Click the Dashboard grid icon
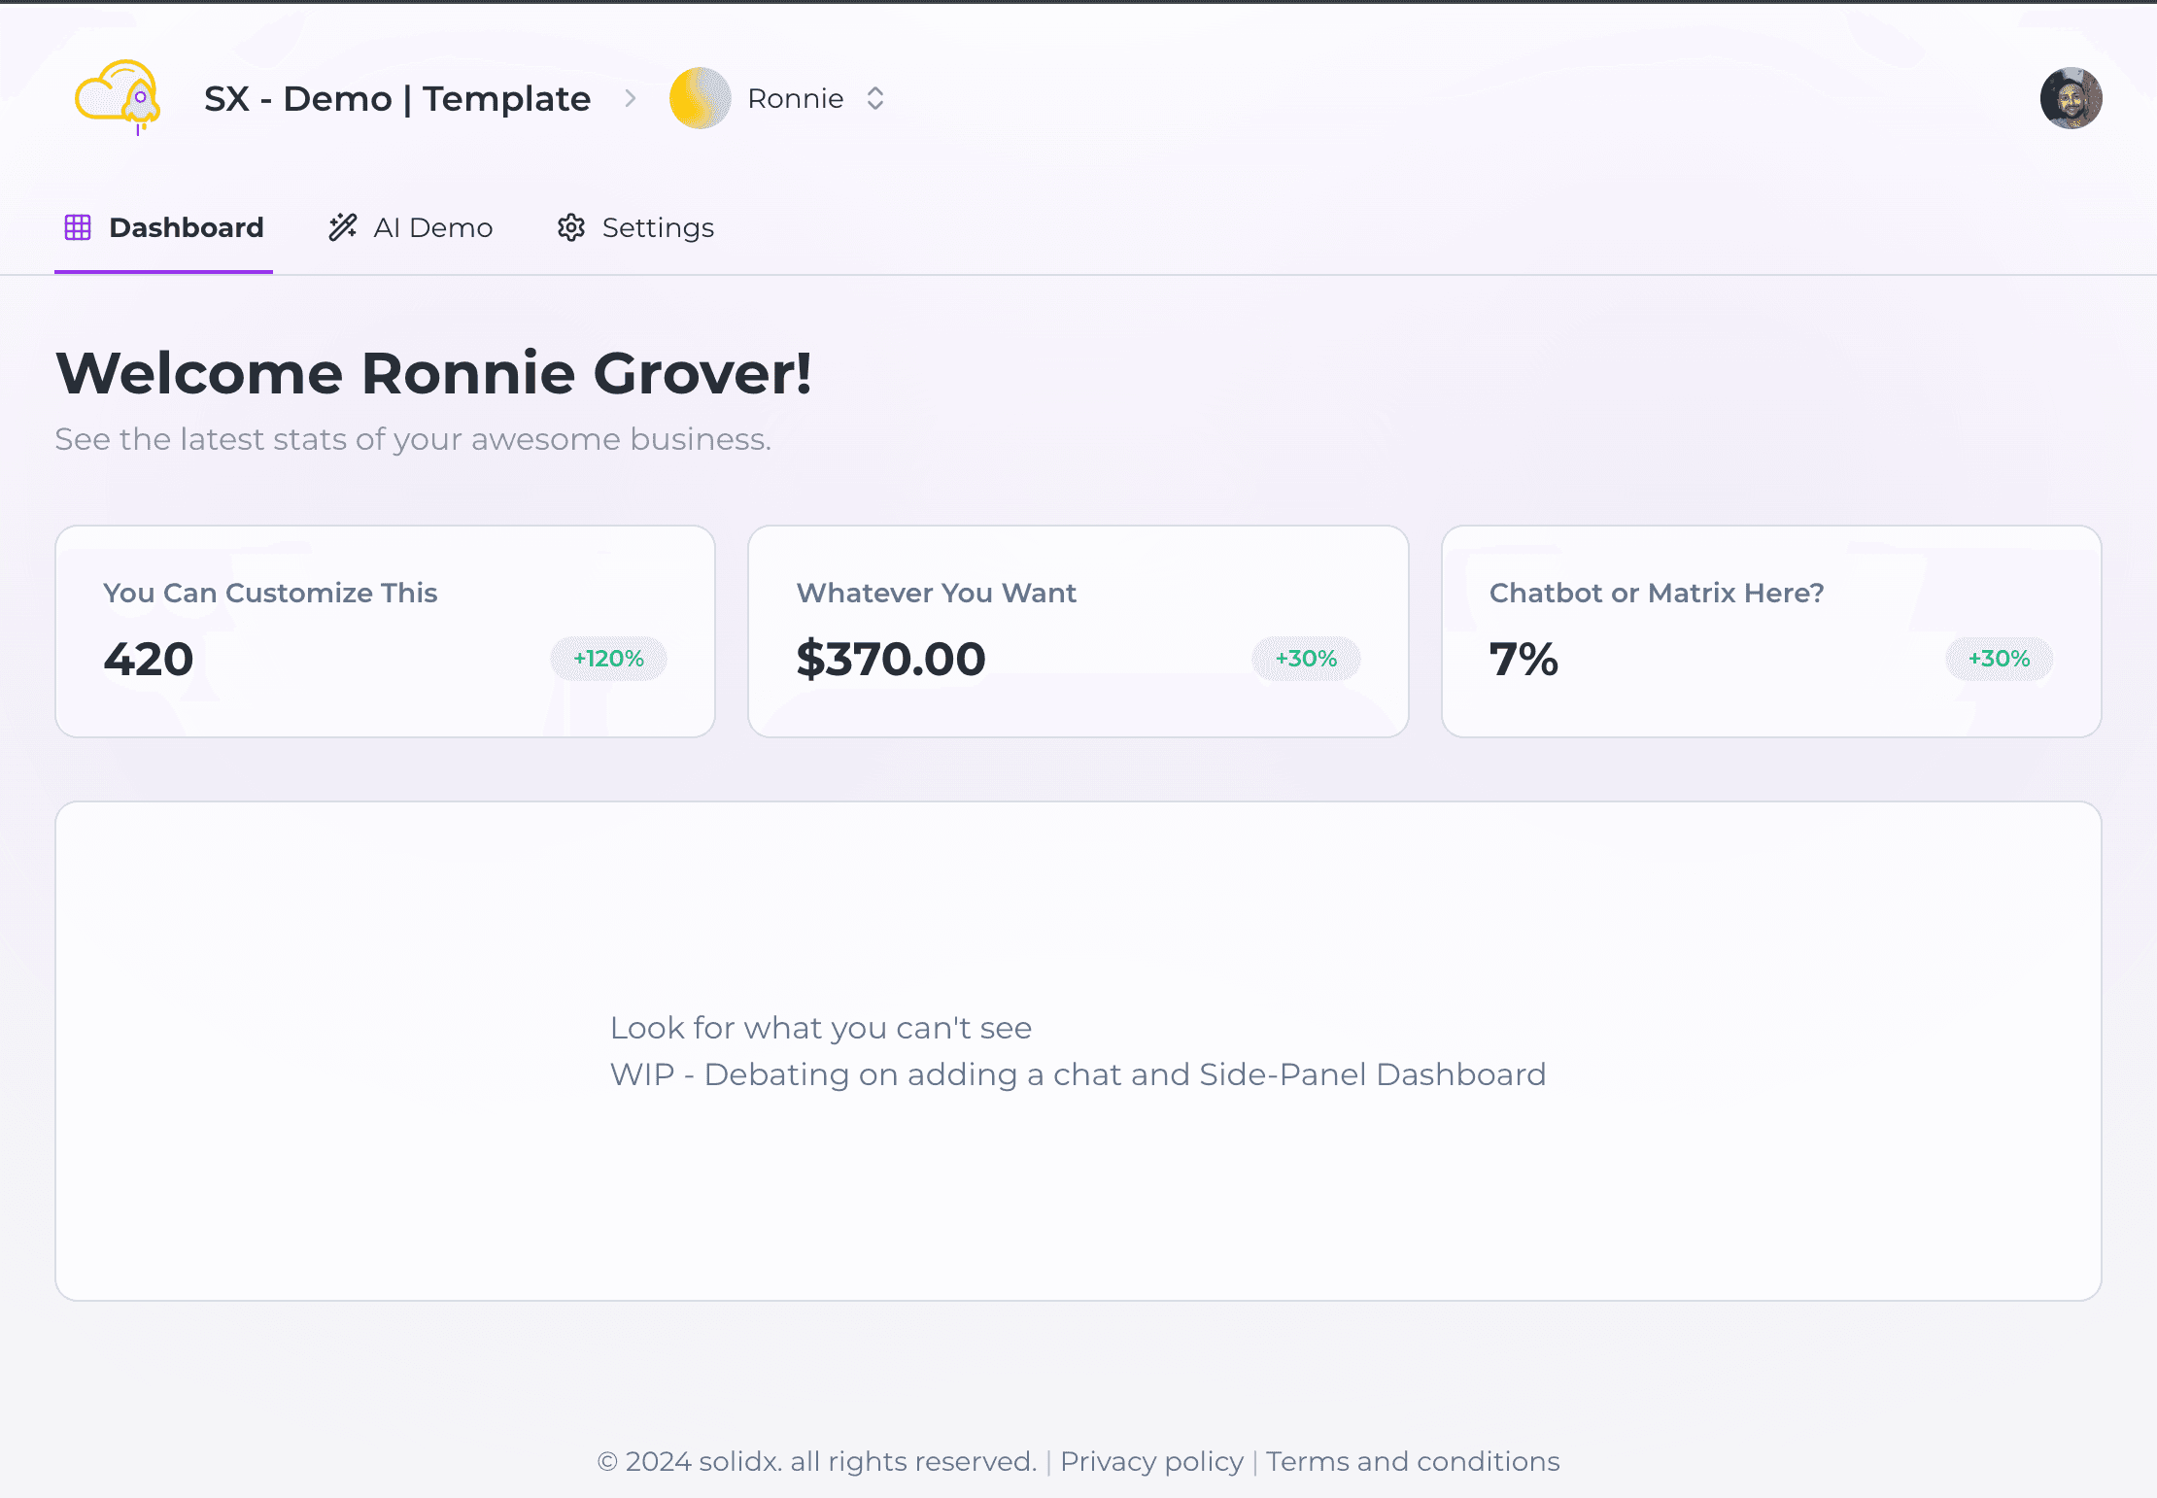 pyautogui.click(x=78, y=227)
